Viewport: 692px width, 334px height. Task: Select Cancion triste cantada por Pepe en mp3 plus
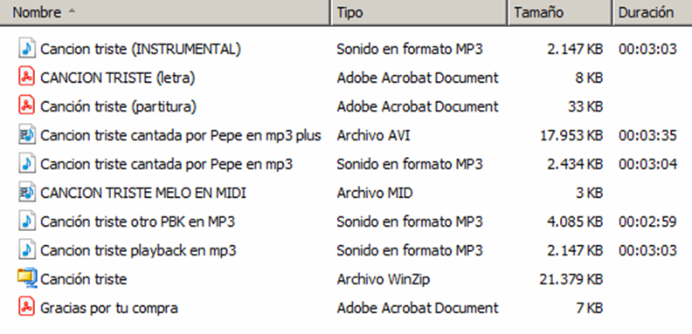point(181,135)
